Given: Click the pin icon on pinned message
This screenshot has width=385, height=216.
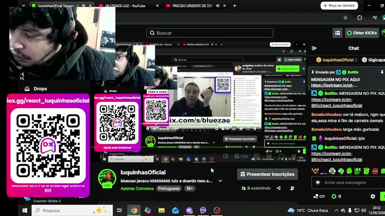Looking at the screenshot, I should click(382, 72).
